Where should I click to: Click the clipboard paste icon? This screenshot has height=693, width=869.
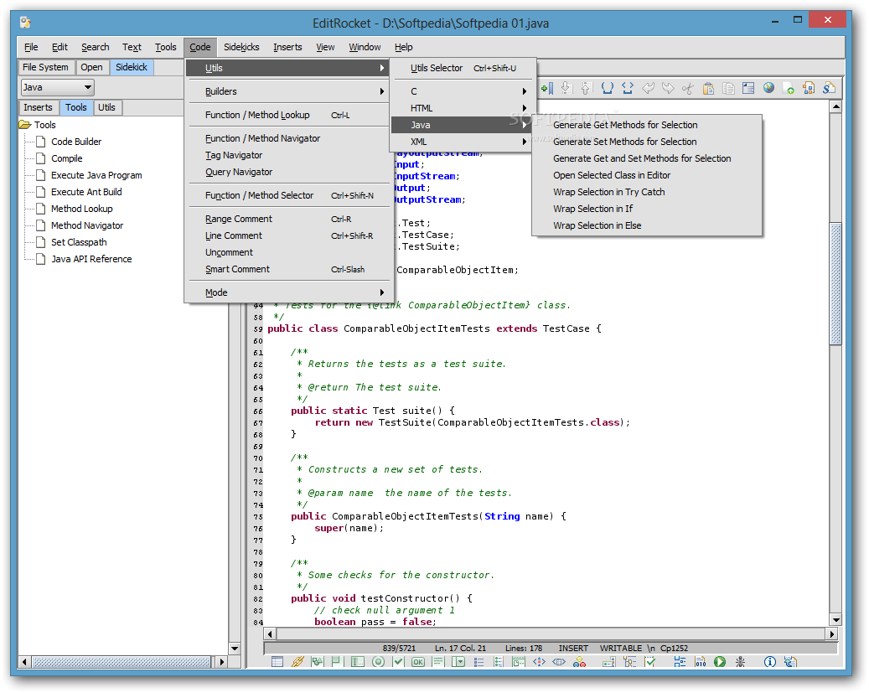708,88
